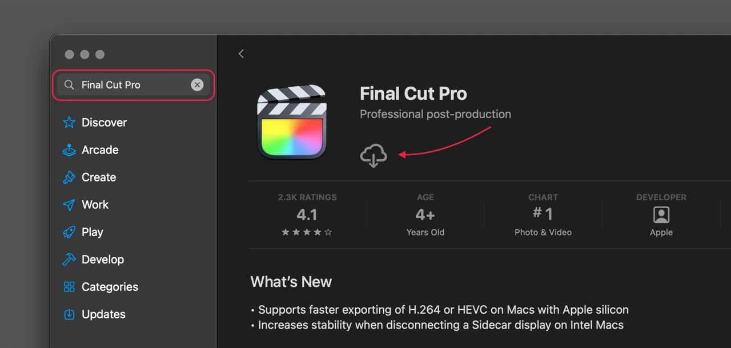Open the Develop section
The height and width of the screenshot is (348, 731).
click(x=102, y=259)
